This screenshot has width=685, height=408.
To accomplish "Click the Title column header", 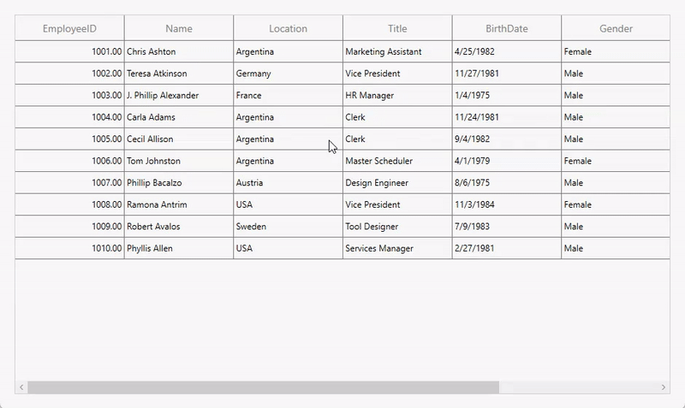I will pos(397,28).
